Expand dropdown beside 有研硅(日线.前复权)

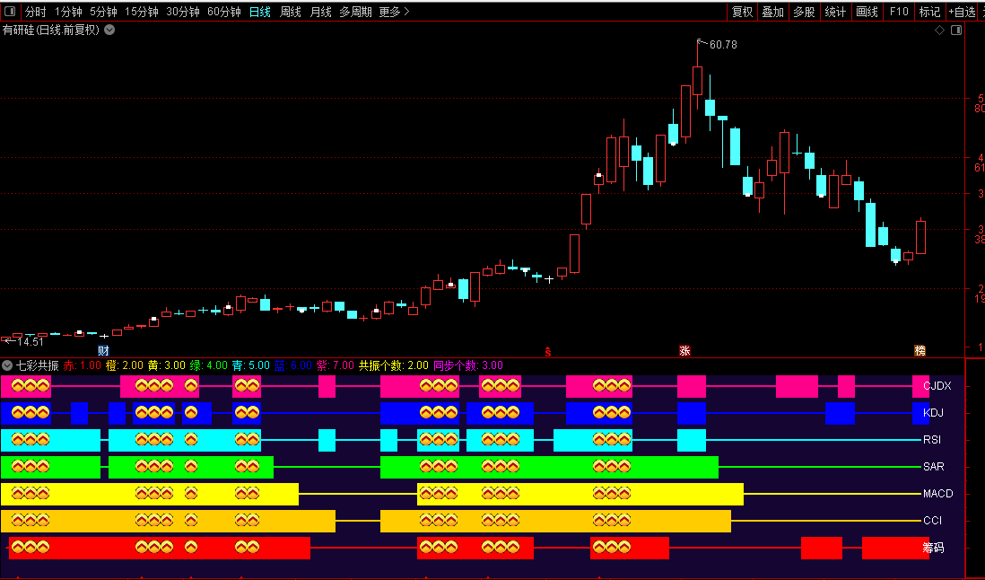point(109,30)
